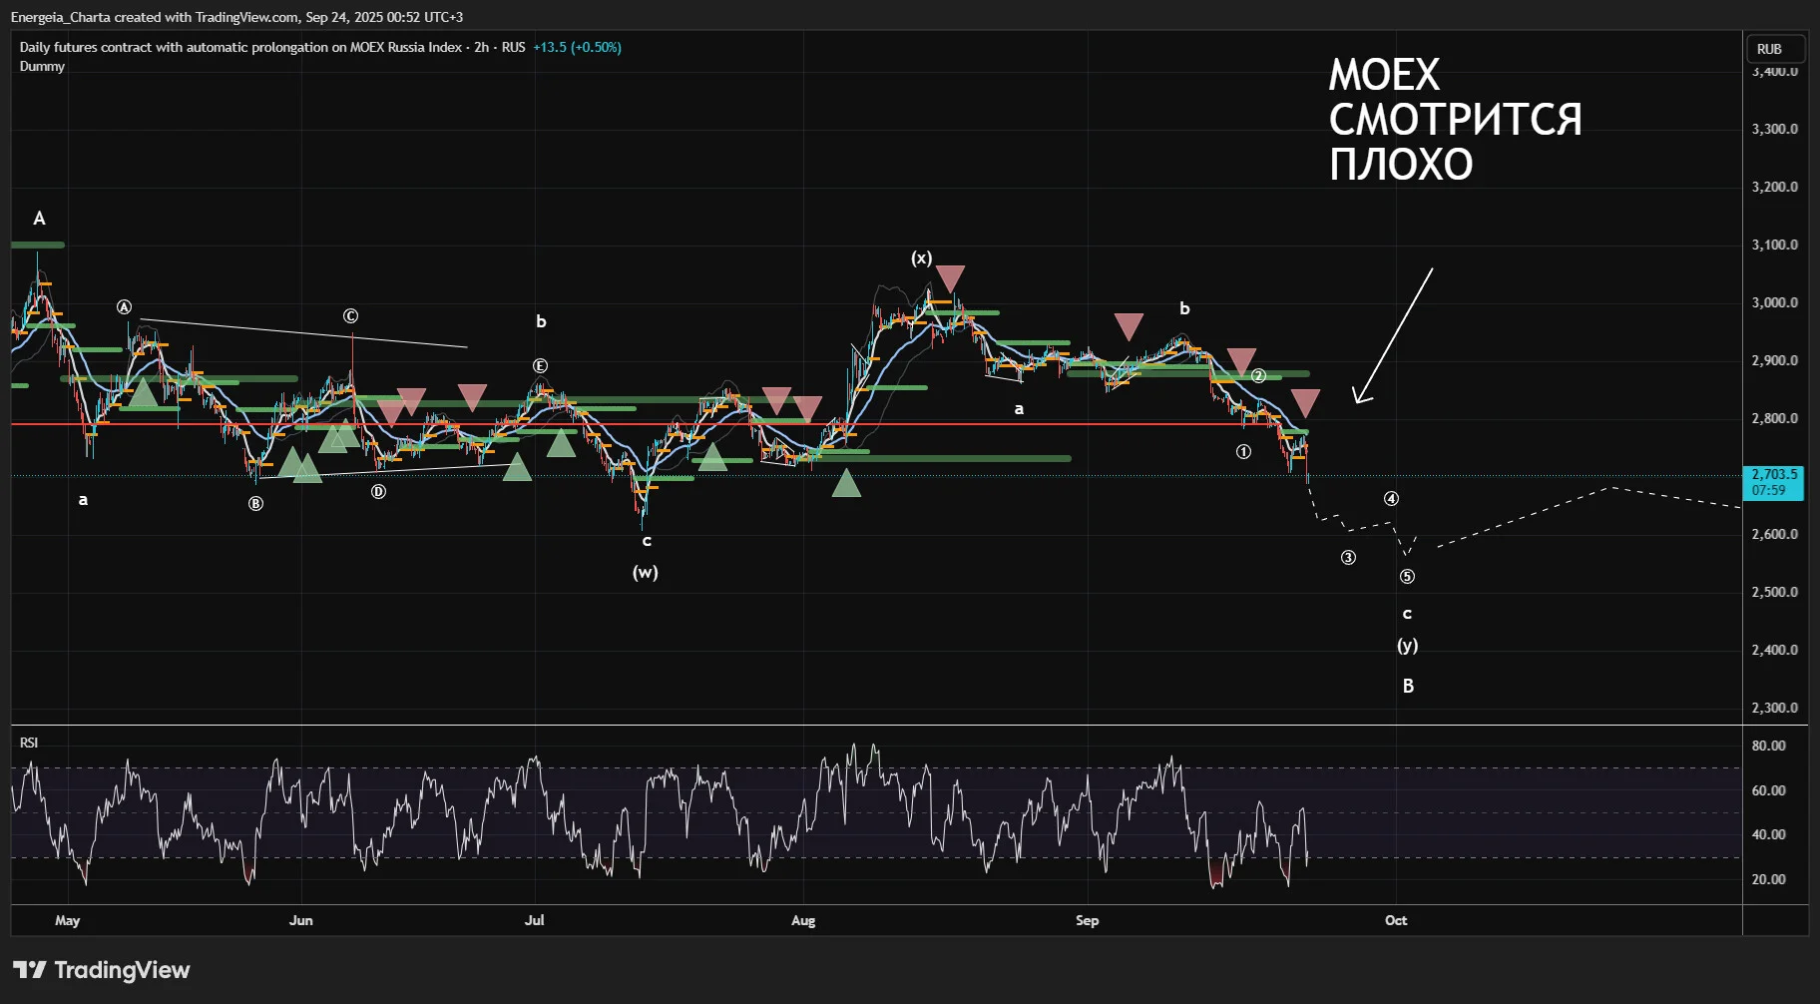Screen dimensions: 1820x1004
Task: Select the May label on the time axis
Action: [x=67, y=920]
